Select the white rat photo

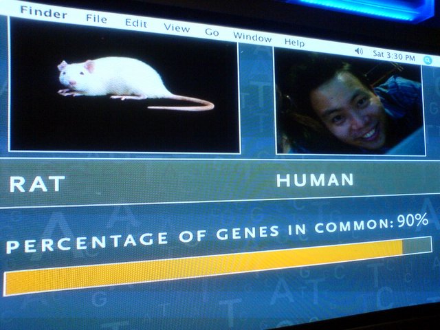click(124, 85)
